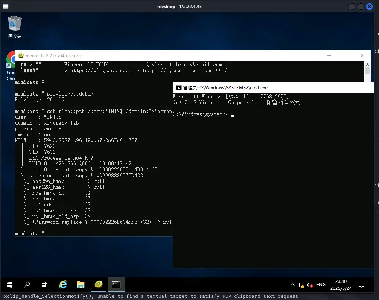379x300 pixels.
Task: Click the 2018 Microsoft Corporation line
Action: coord(238,102)
